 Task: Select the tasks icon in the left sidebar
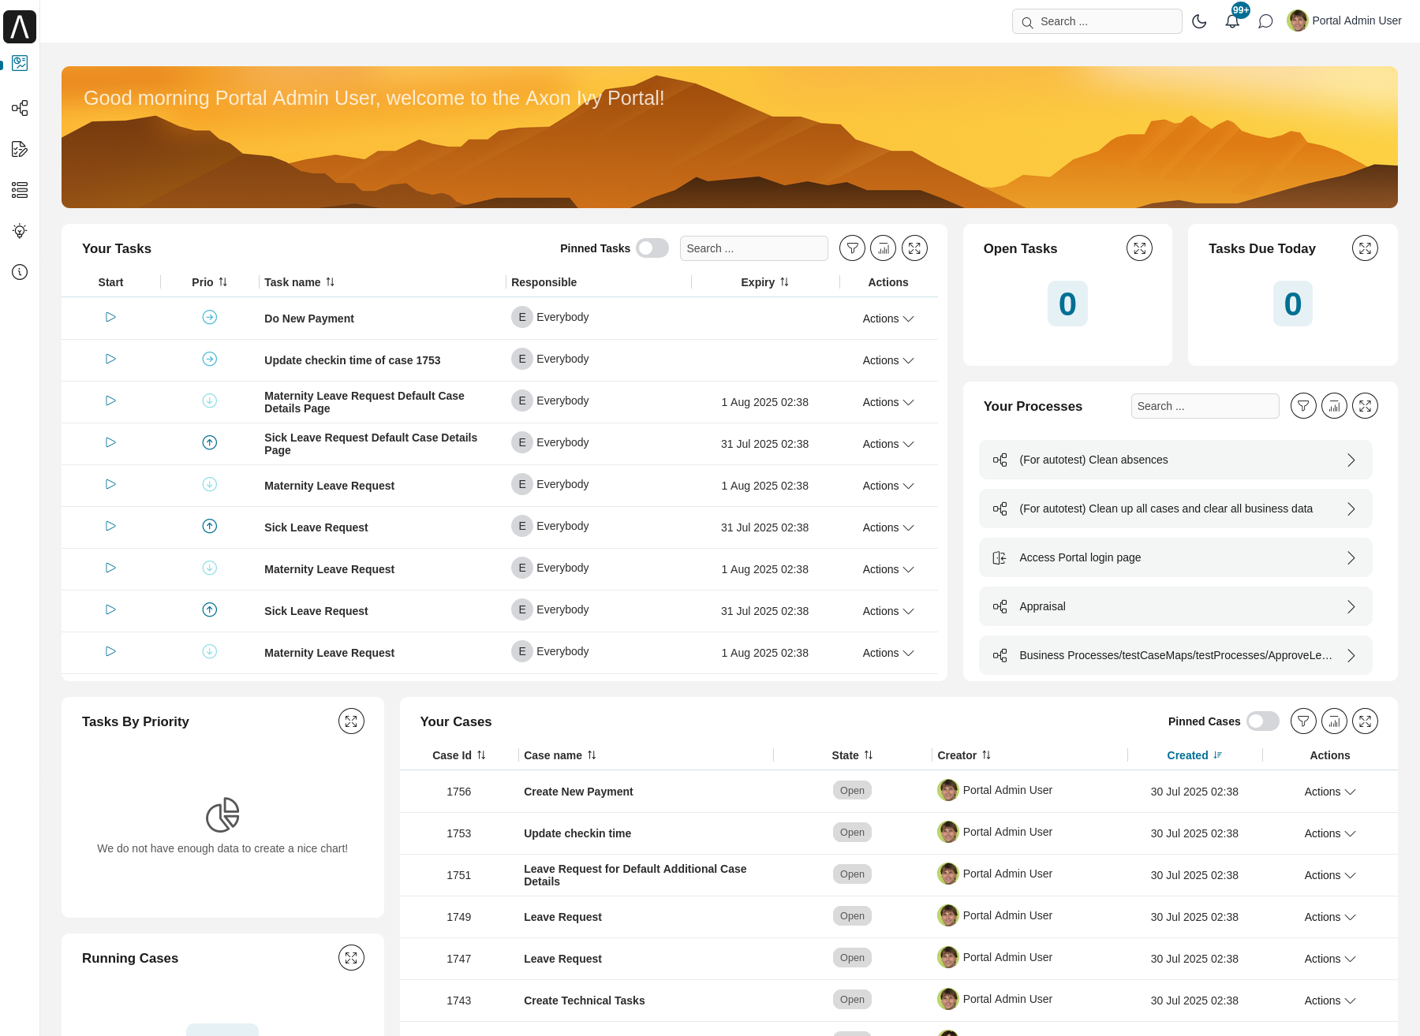[20, 149]
